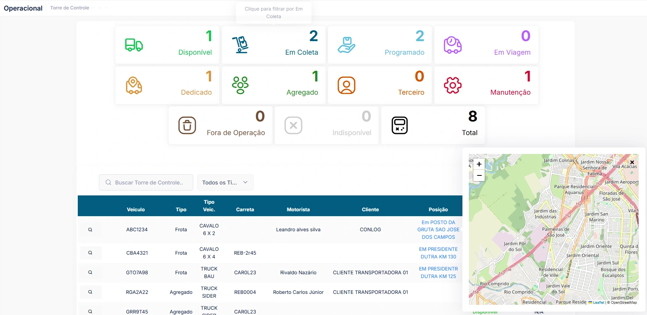Close the map popup
The width and height of the screenshot is (647, 315).
click(x=632, y=162)
